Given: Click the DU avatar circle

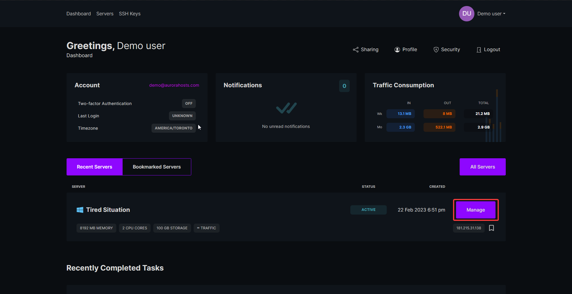Looking at the screenshot, I should 466,14.
